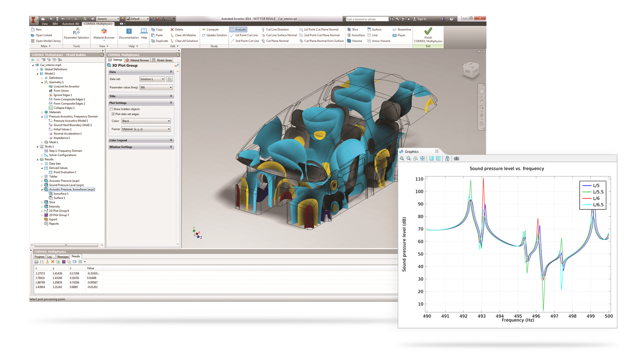Open the Color Black dropdown
Screen dimensions: 638x359
[146, 121]
